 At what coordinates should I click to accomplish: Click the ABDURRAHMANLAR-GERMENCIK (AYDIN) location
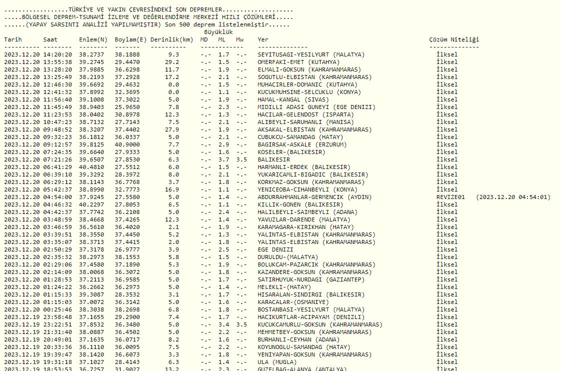314,197
